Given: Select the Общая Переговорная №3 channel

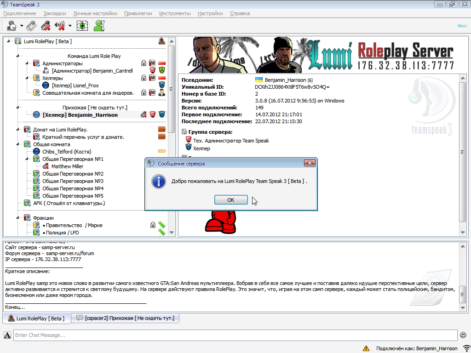Looking at the screenshot, I should (73, 181).
